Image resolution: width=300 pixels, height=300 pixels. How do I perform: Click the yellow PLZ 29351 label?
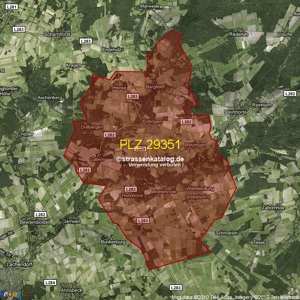[150, 145]
